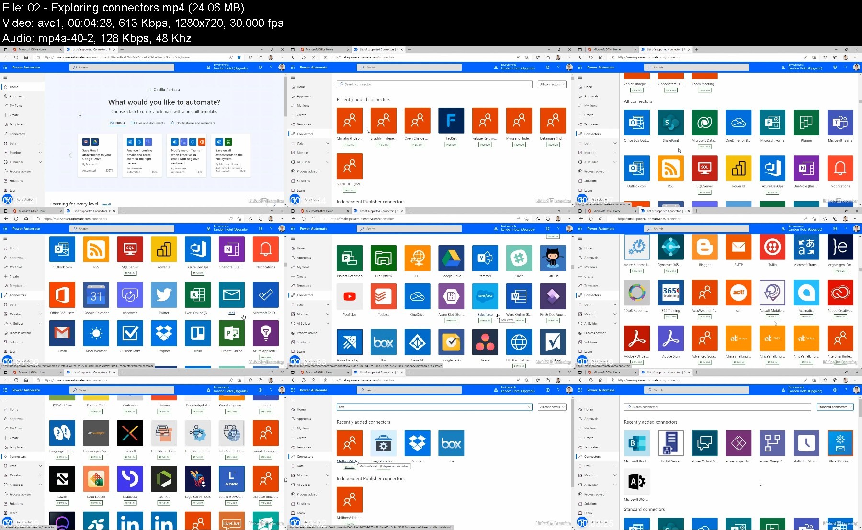This screenshot has width=862, height=530.
Task: Expand the Standard connectors filter dropdown
Action: 836,407
